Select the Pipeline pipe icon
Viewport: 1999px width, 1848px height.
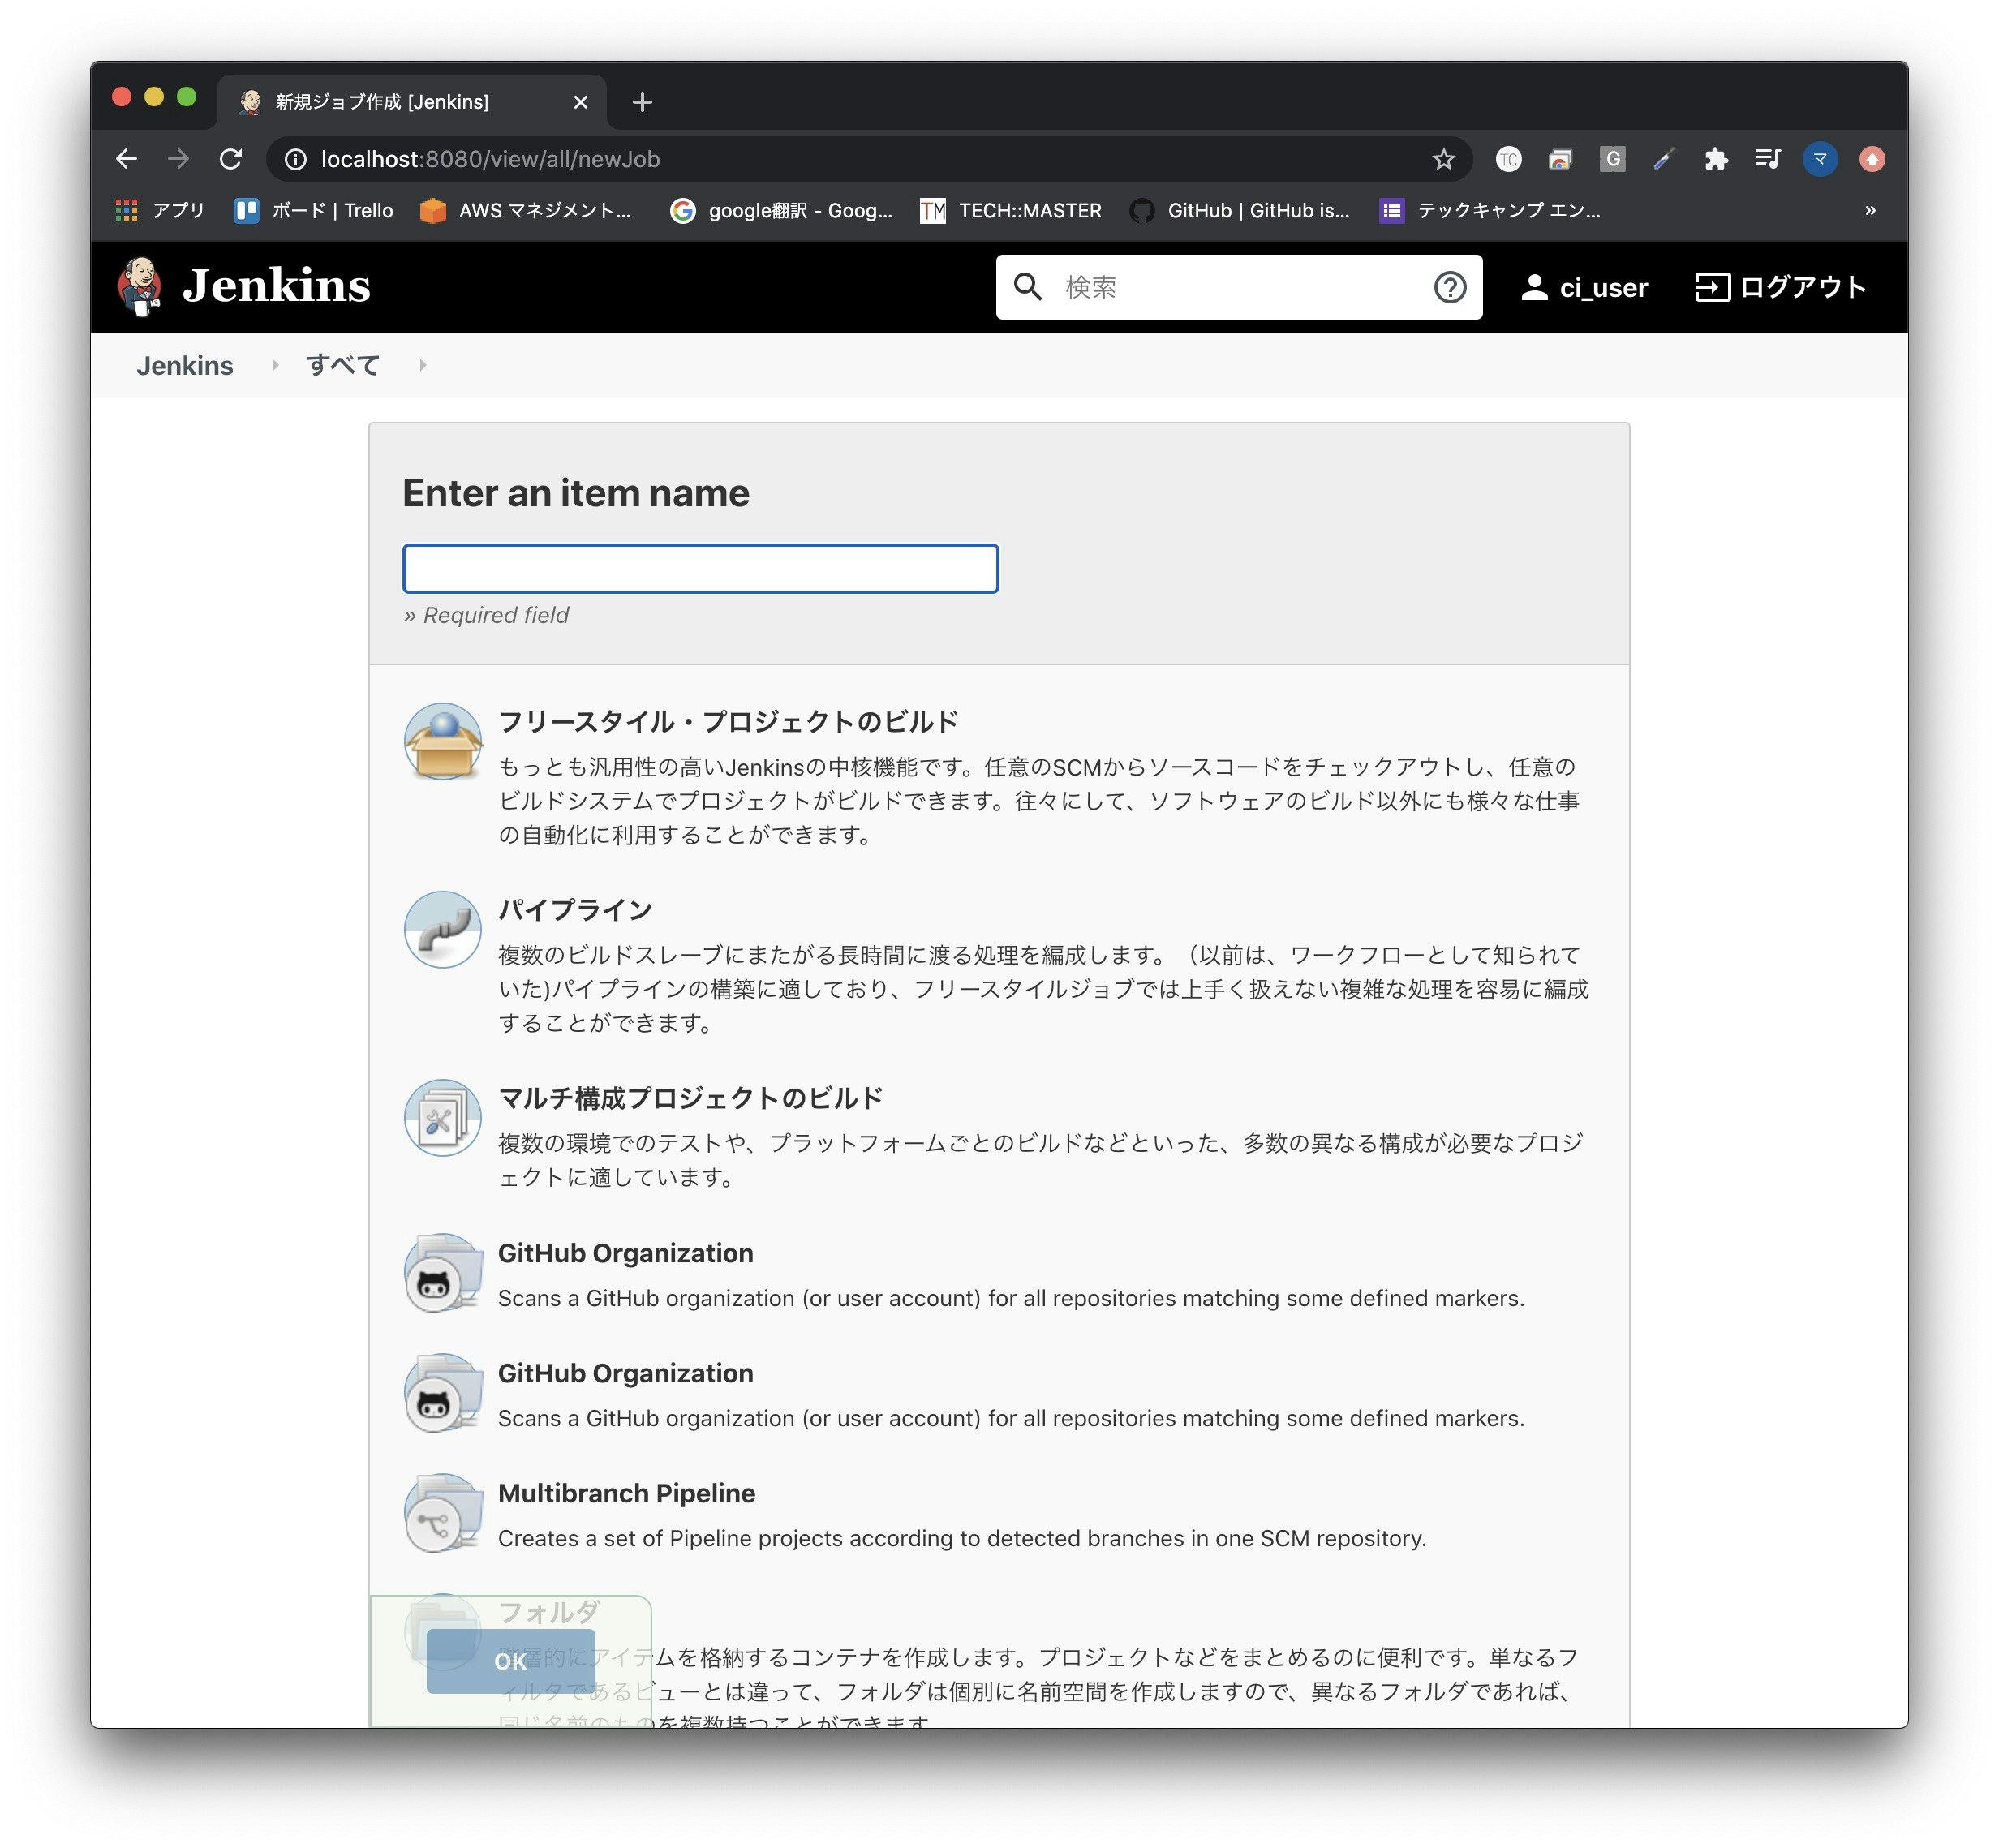click(442, 930)
